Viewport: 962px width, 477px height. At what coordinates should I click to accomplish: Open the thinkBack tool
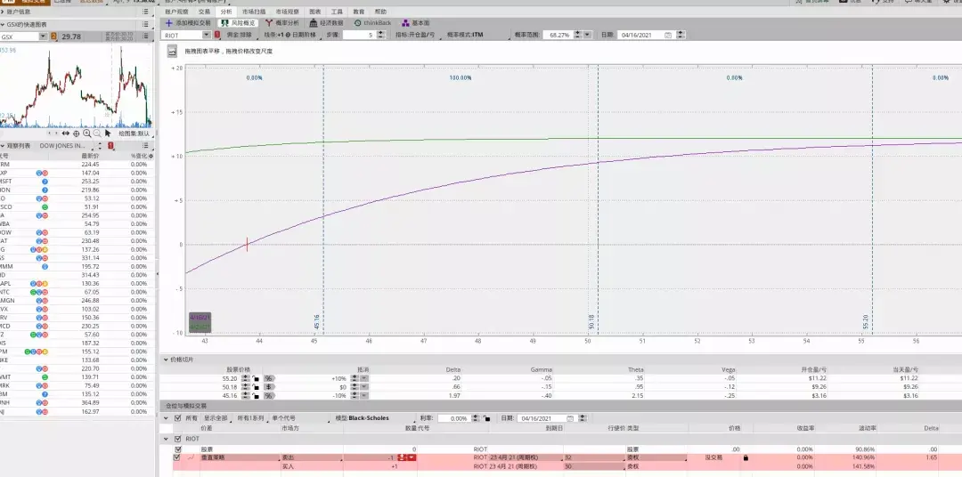point(372,22)
